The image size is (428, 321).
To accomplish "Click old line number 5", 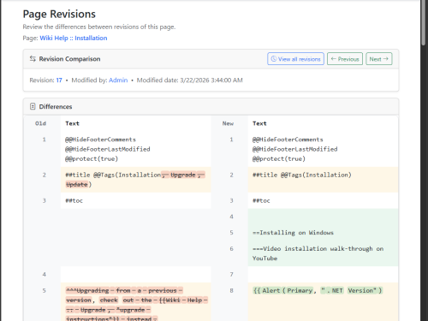I will [x=44, y=290].
